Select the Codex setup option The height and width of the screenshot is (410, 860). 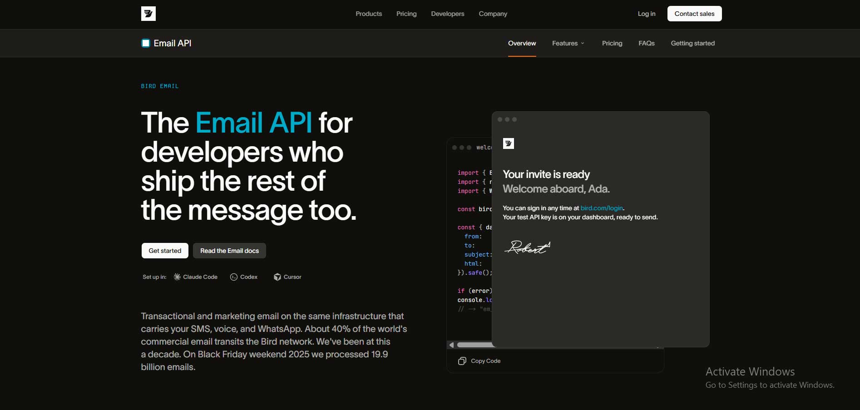coord(244,277)
